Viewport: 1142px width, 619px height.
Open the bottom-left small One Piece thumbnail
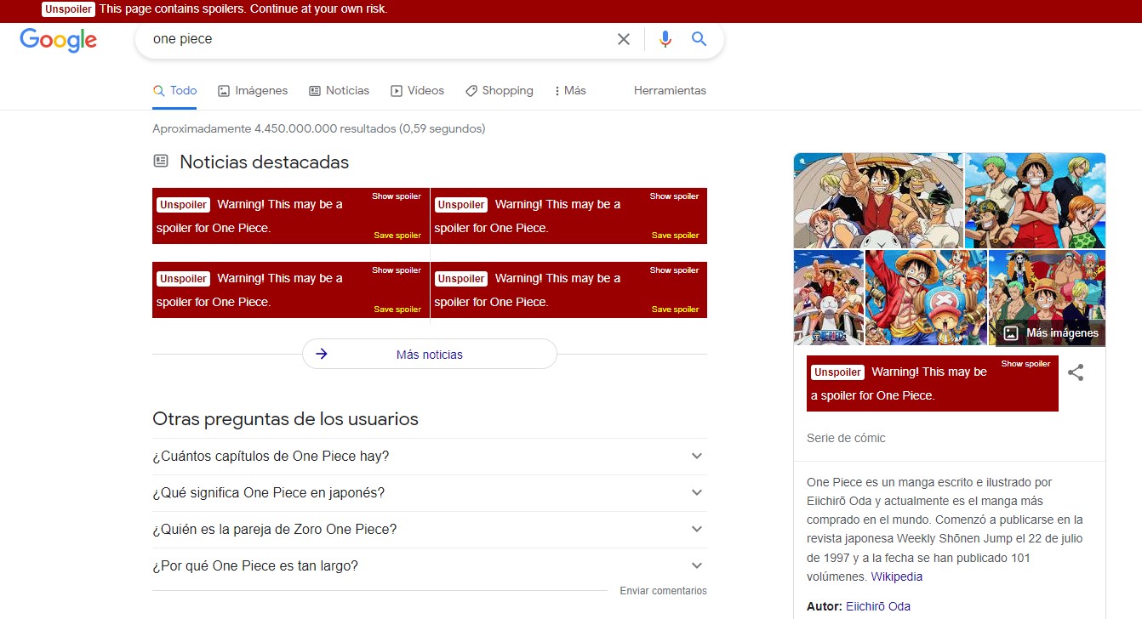tap(829, 298)
